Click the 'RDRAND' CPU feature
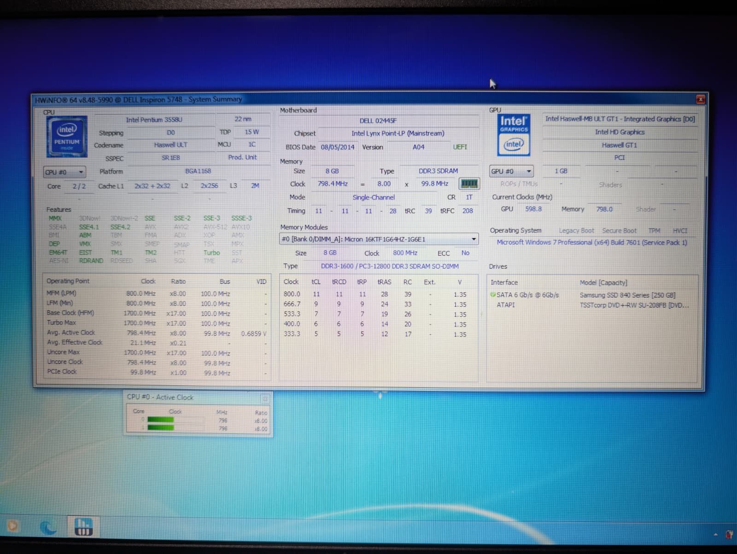 (91, 261)
